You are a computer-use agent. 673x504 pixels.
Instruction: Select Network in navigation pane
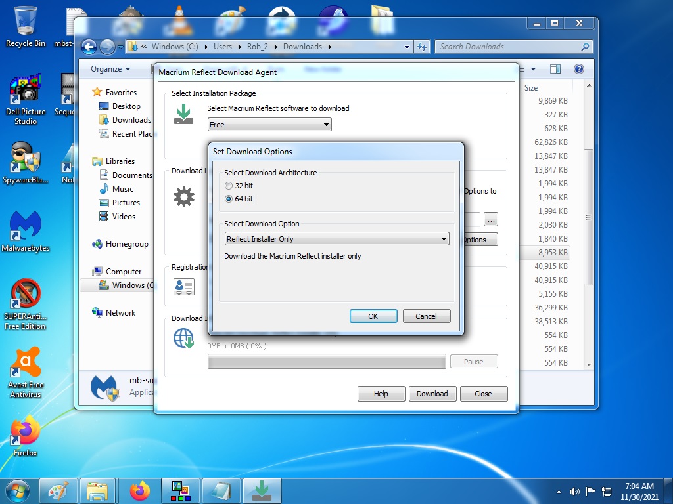click(121, 313)
